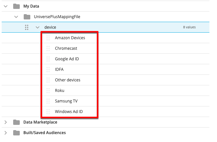Image resolution: width=217 pixels, height=142 pixels.
Task: Select the Google Ad ID value
Action: [67, 59]
